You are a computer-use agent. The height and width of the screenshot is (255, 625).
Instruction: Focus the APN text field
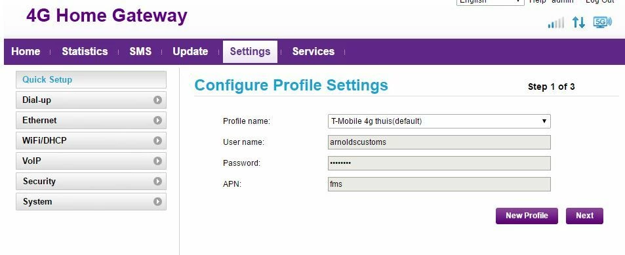pyautogui.click(x=439, y=184)
